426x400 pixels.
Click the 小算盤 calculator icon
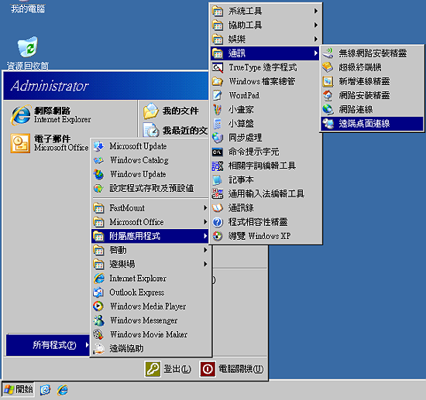point(218,124)
